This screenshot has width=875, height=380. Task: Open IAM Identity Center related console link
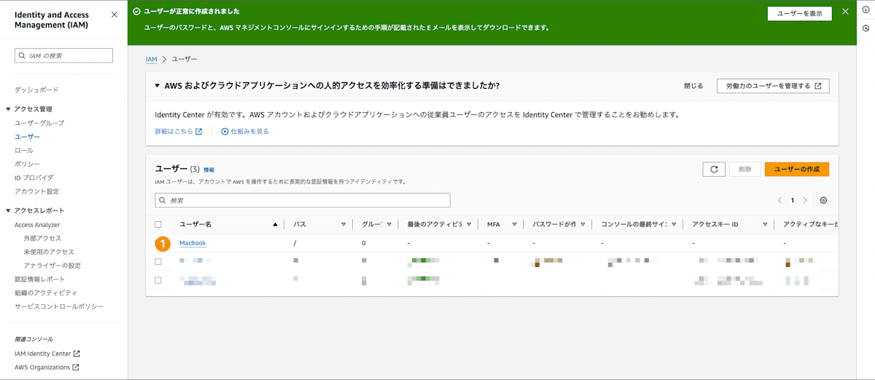(42, 354)
